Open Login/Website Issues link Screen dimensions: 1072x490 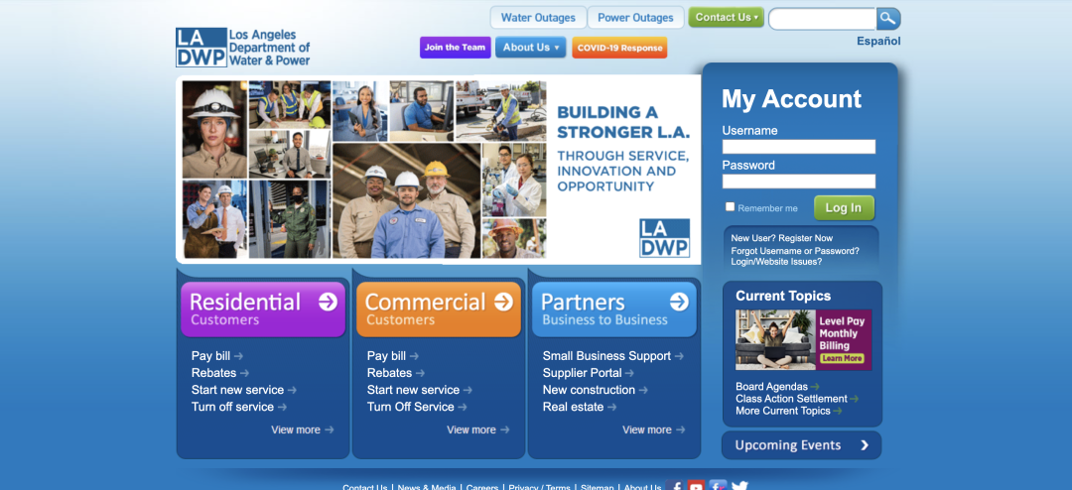pyautogui.click(x=776, y=262)
